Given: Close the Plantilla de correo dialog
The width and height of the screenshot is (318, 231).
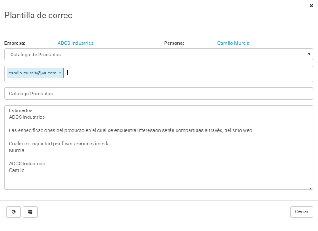Looking at the screenshot, I should point(311,6).
